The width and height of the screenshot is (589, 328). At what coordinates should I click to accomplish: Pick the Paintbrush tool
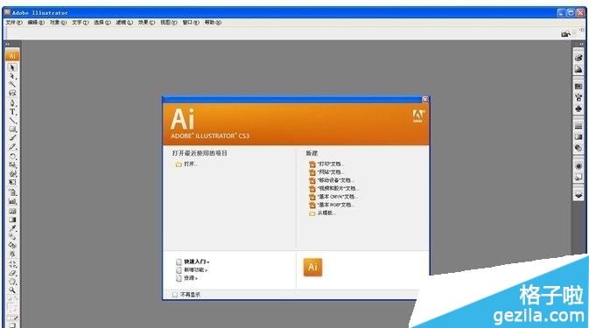[12, 137]
